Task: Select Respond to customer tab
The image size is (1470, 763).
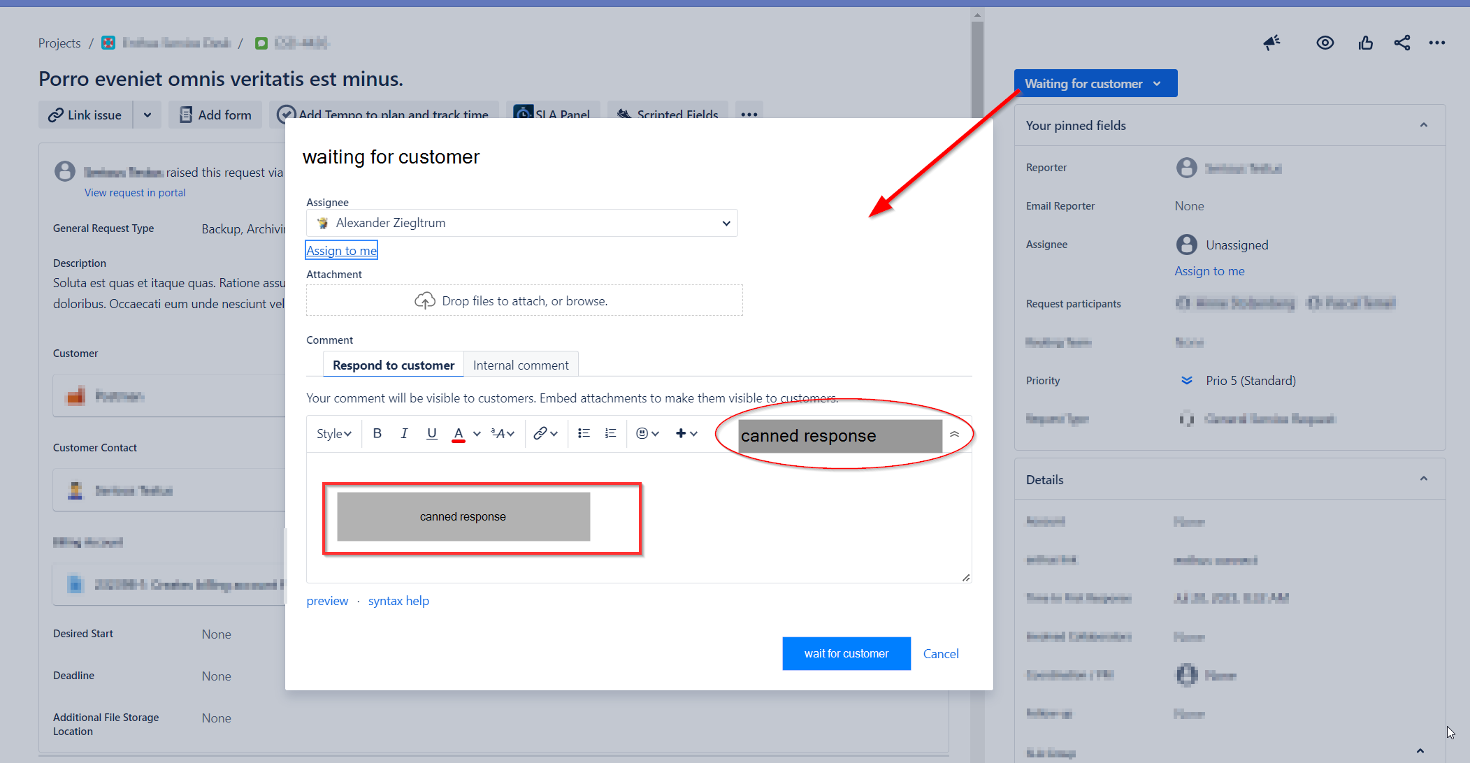Action: (394, 365)
